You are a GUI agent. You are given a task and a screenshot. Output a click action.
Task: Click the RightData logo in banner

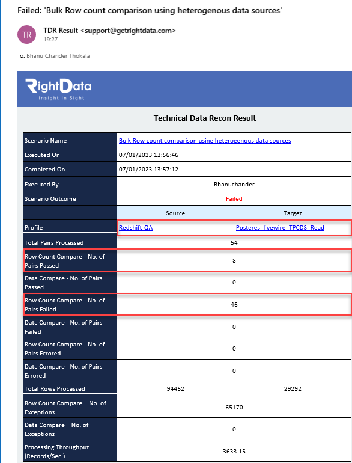coord(58,90)
